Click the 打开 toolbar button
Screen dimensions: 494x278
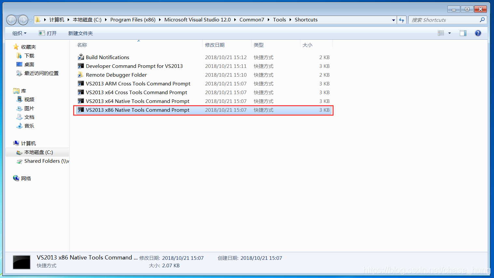click(x=48, y=33)
